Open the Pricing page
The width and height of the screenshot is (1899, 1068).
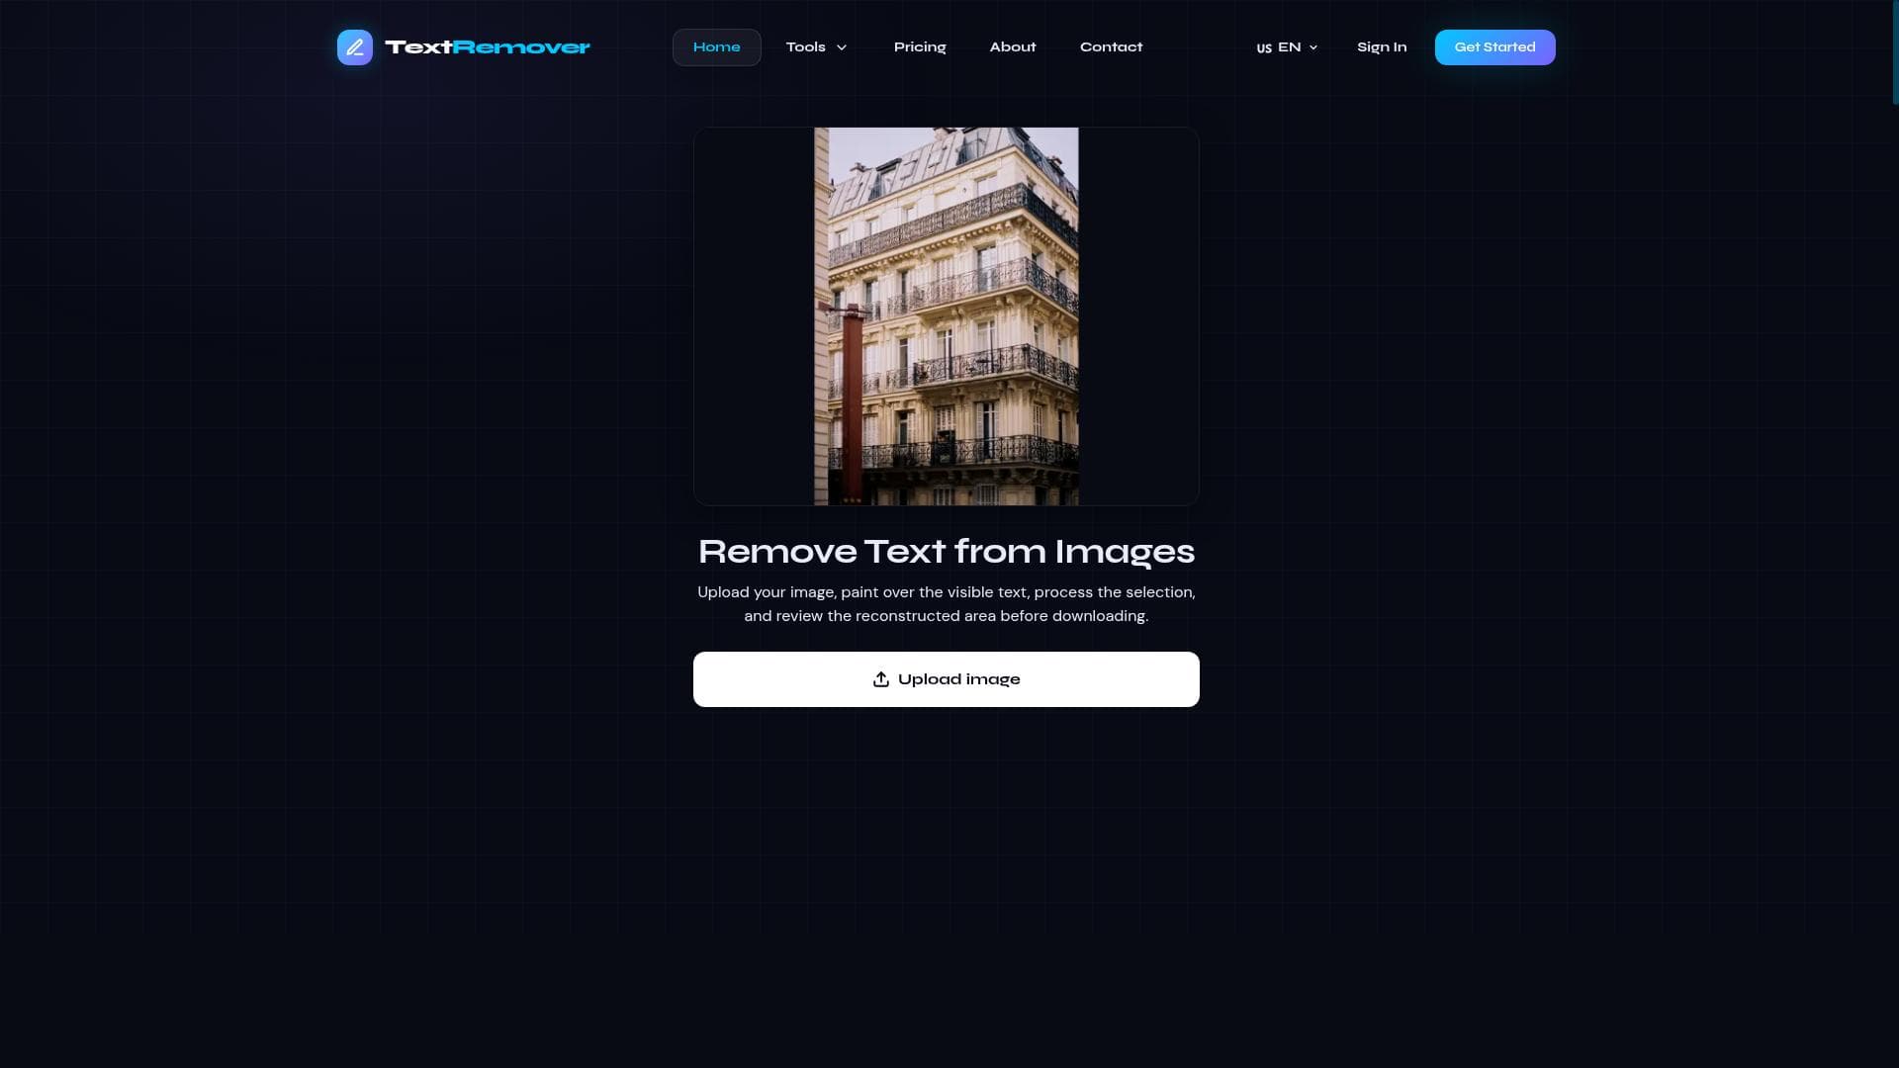point(920,47)
